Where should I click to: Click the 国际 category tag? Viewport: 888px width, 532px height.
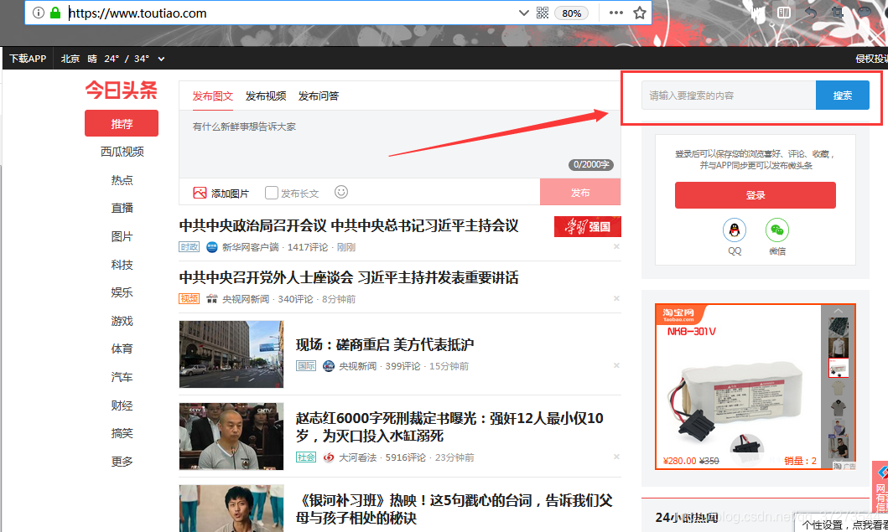[x=306, y=365]
